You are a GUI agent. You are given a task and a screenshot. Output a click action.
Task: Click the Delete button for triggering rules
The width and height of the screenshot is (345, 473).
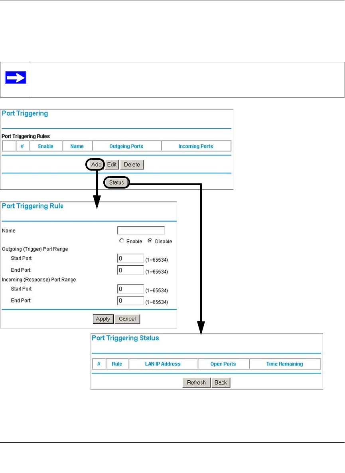click(x=132, y=165)
